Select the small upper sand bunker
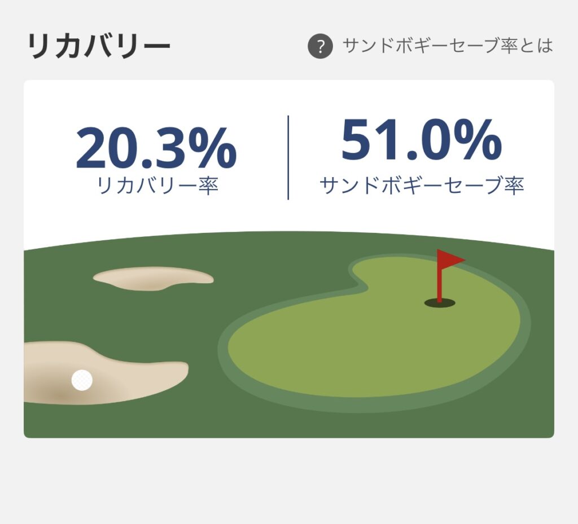The image size is (578, 524). click(x=152, y=278)
